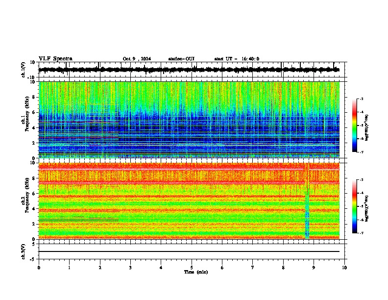
Task: Click the "-3" label on ch.1 color bar
Action: [362, 99]
